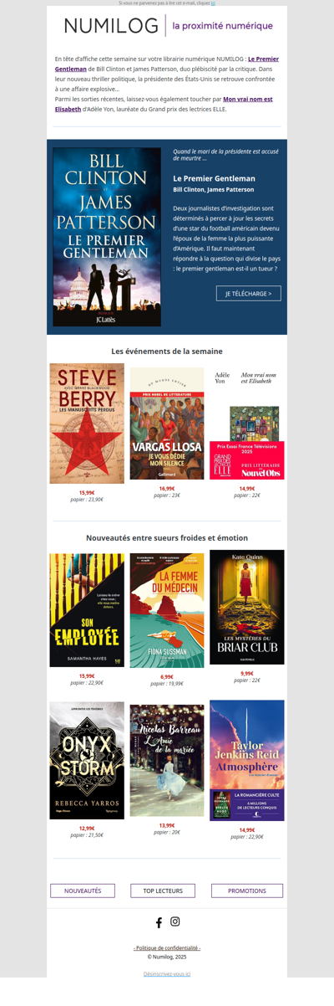
Task: Open Adèle Yon Mon vrai nom cover
Action: (x=247, y=423)
